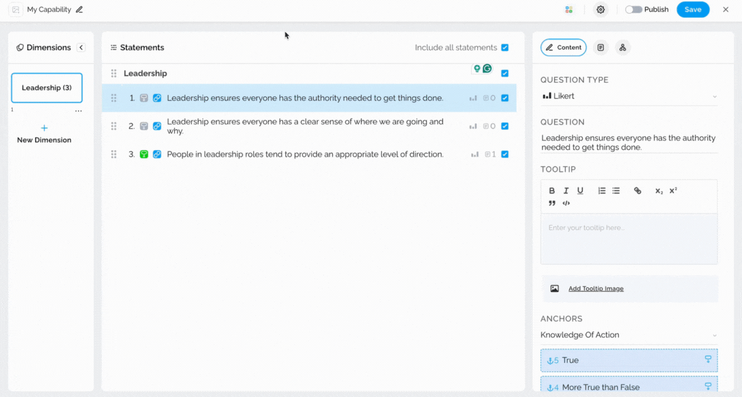Open the settings gear icon
Screen dimensions: 742x397
coord(601,9)
